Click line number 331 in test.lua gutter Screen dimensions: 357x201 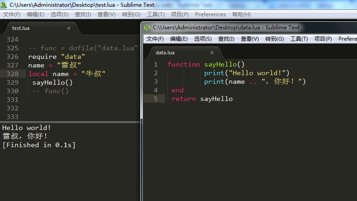coord(13,100)
